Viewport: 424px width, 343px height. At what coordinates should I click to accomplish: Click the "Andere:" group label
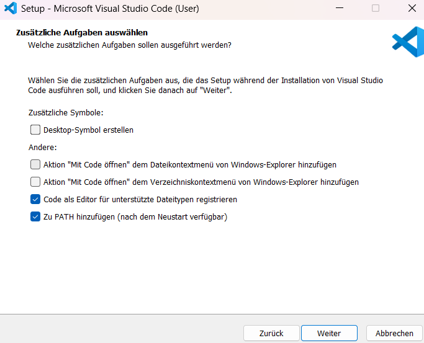[x=43, y=148]
